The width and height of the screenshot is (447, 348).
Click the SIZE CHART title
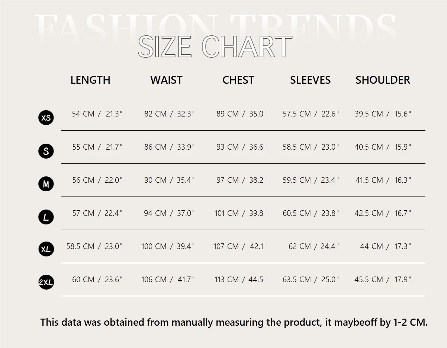pos(215,47)
